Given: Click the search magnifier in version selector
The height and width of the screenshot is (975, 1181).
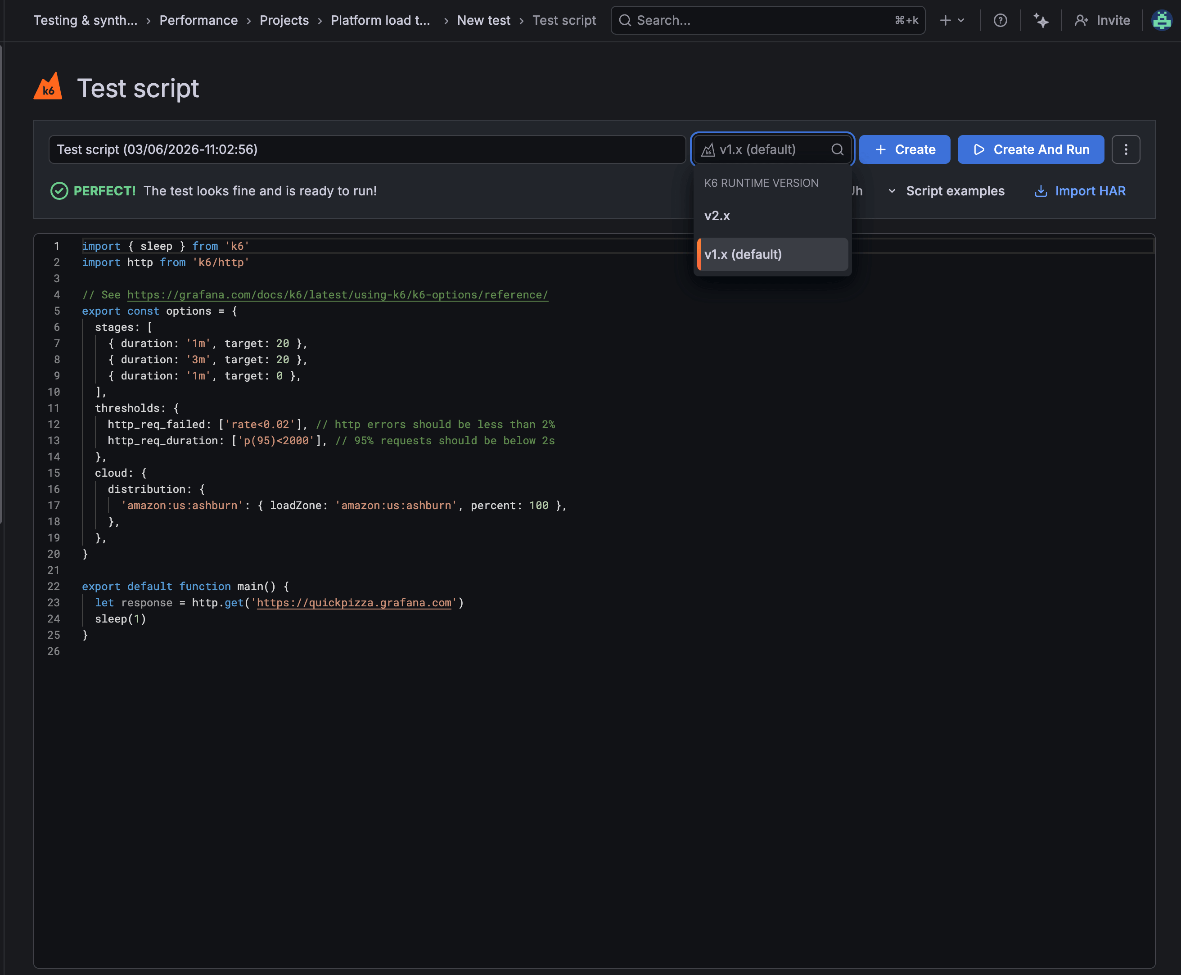Looking at the screenshot, I should [837, 149].
